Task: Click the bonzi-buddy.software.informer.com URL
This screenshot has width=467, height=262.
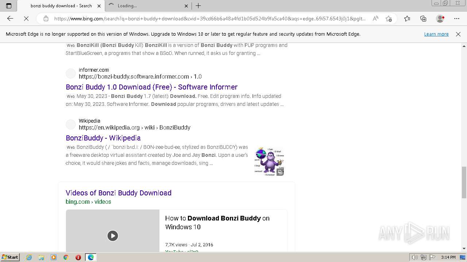Action: click(140, 76)
